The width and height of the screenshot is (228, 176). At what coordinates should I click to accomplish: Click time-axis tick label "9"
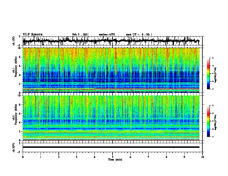tap(184, 157)
